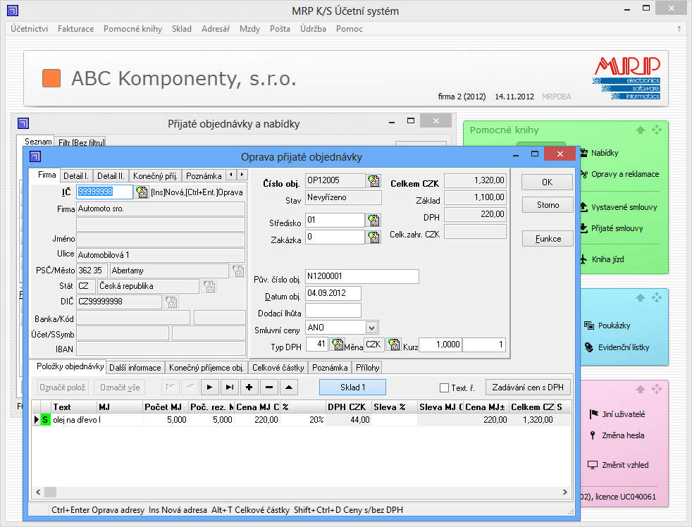Open Nabídky in Pomocné knihy panel

[604, 153]
